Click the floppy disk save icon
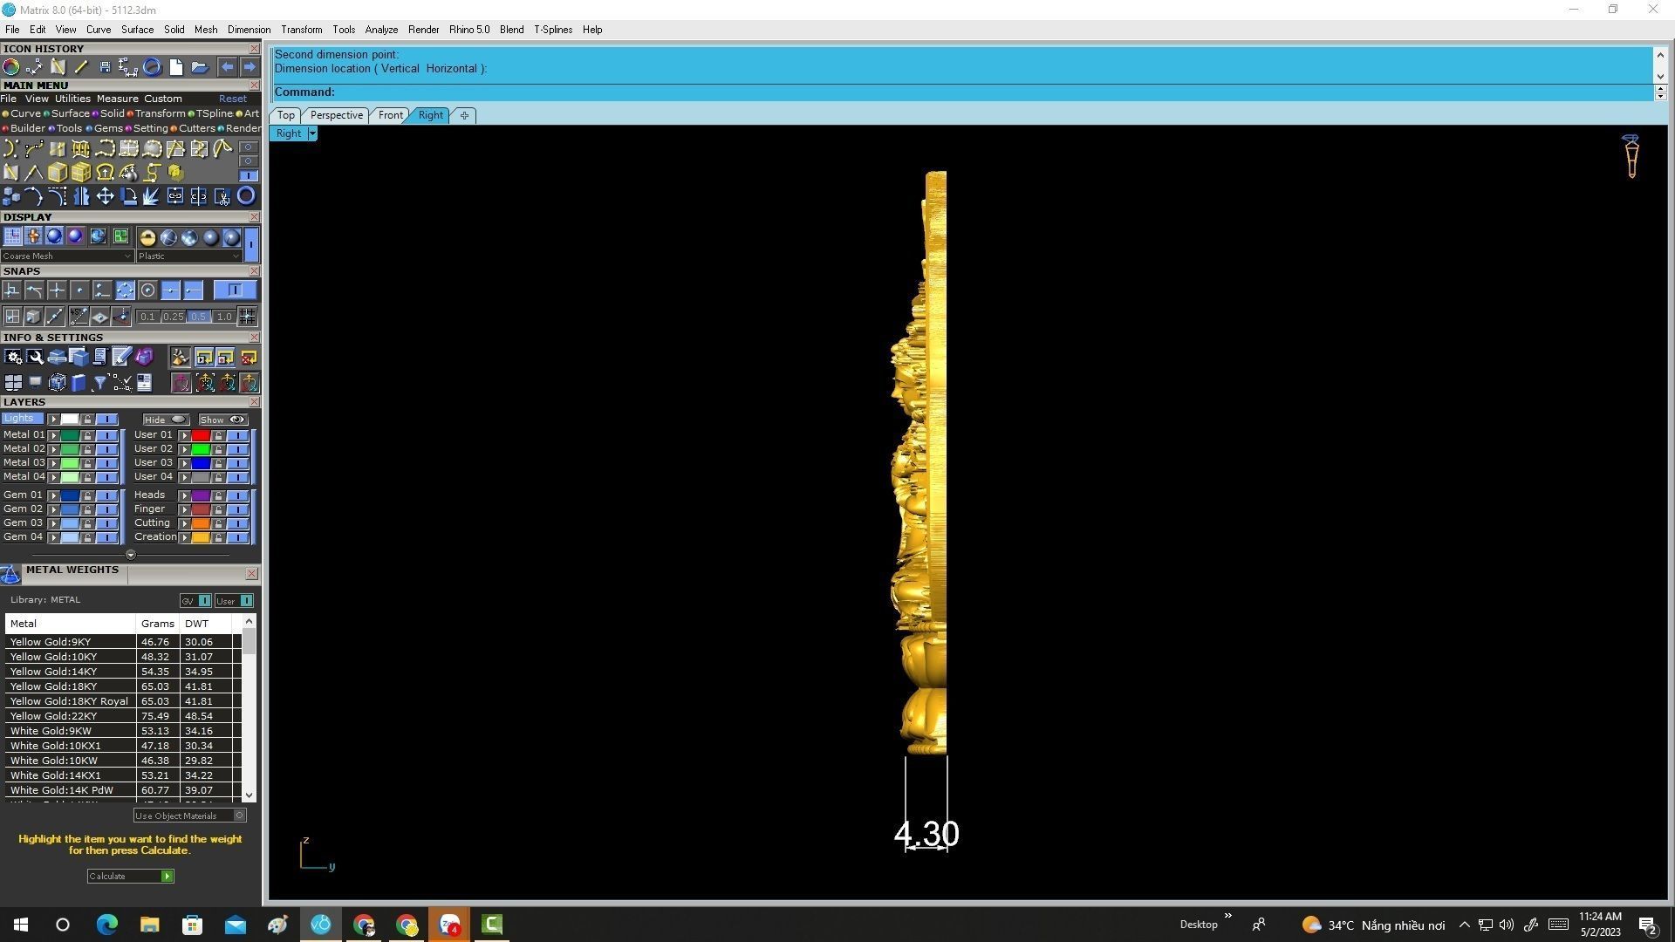The width and height of the screenshot is (1675, 942). tap(105, 67)
